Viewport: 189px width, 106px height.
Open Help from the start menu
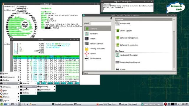coord(10,90)
